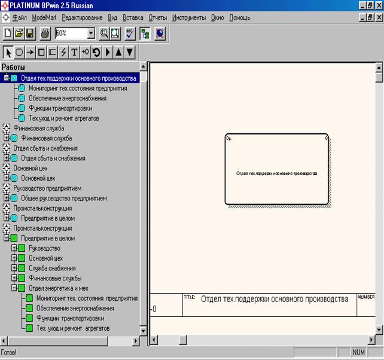The image size is (384, 360).
Task: Click the Print icon in toolbar
Action: coord(45,34)
